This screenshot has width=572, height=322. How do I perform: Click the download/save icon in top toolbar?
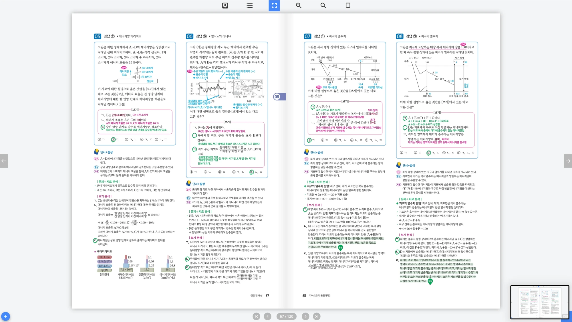point(225,5)
